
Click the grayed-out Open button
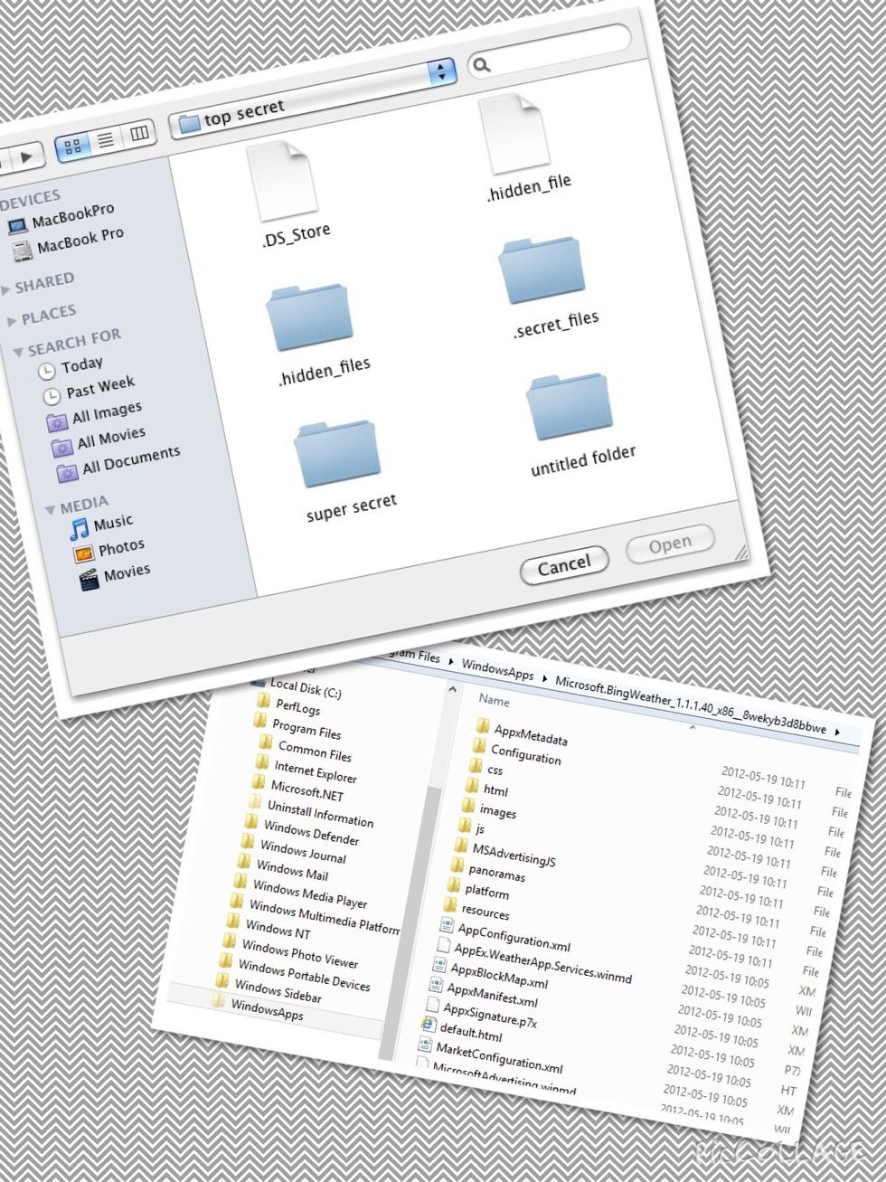670,542
